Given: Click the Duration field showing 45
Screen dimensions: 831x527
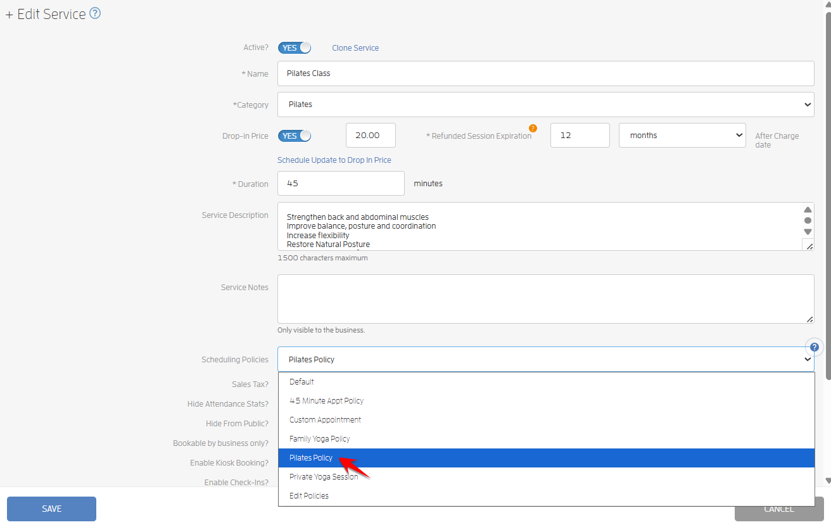Looking at the screenshot, I should (x=341, y=183).
